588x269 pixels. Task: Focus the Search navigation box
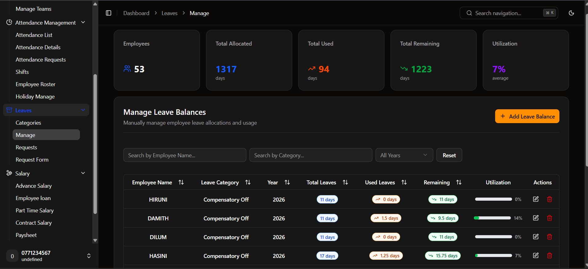point(509,13)
